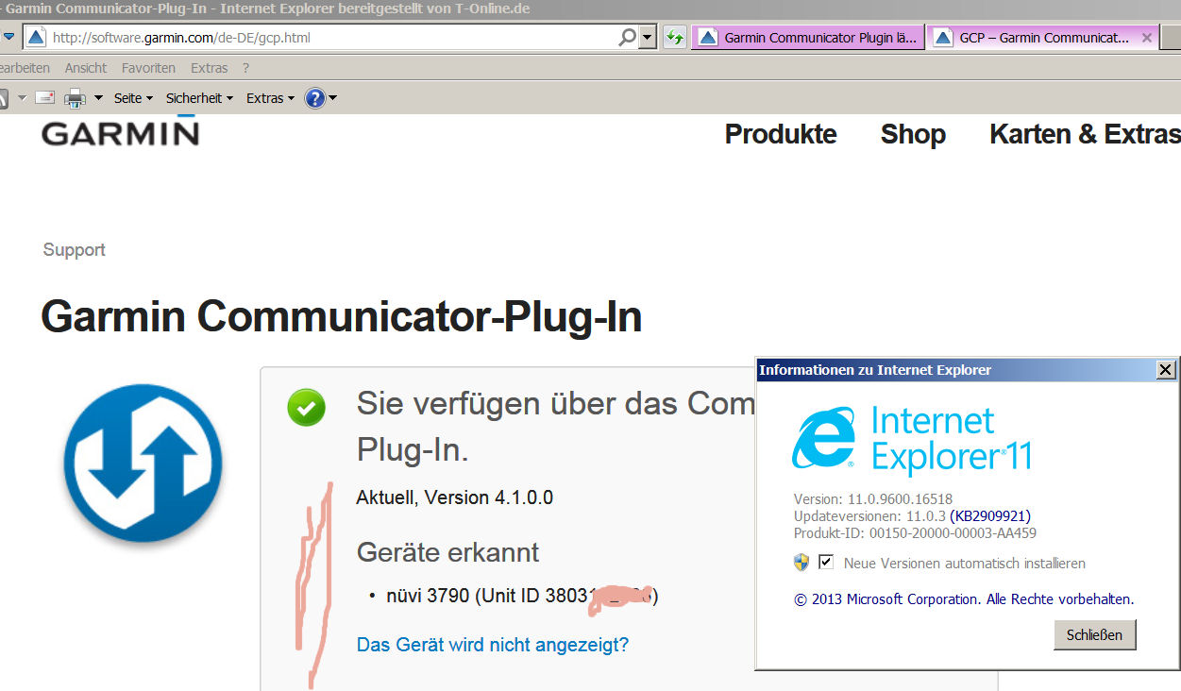The image size is (1181, 691).
Task: Click the 'Geräte erkannt' heading
Action: [448, 552]
